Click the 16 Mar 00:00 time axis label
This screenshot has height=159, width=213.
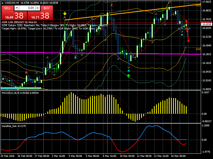(x=178, y=156)
